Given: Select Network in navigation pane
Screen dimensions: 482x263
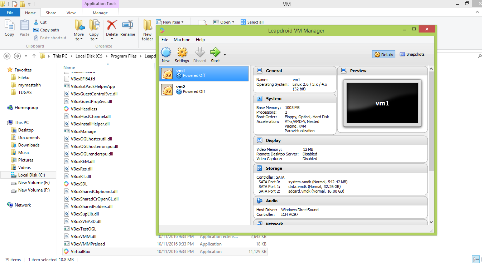Looking at the screenshot, I should click(23, 205).
